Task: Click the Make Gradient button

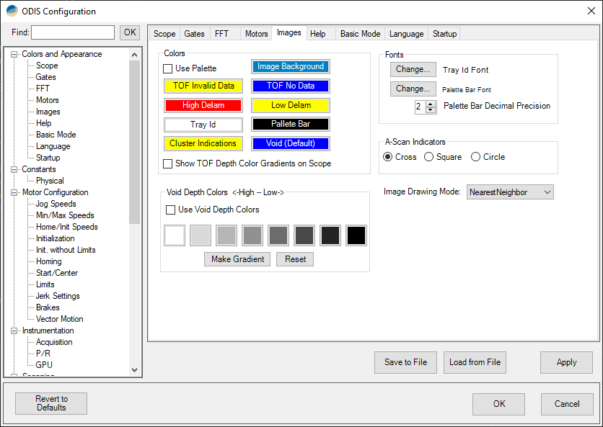Action: 238,259
